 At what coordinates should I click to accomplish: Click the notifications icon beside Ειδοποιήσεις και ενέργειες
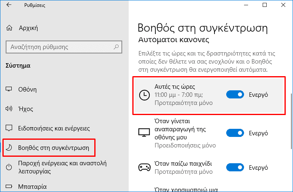point(9,128)
